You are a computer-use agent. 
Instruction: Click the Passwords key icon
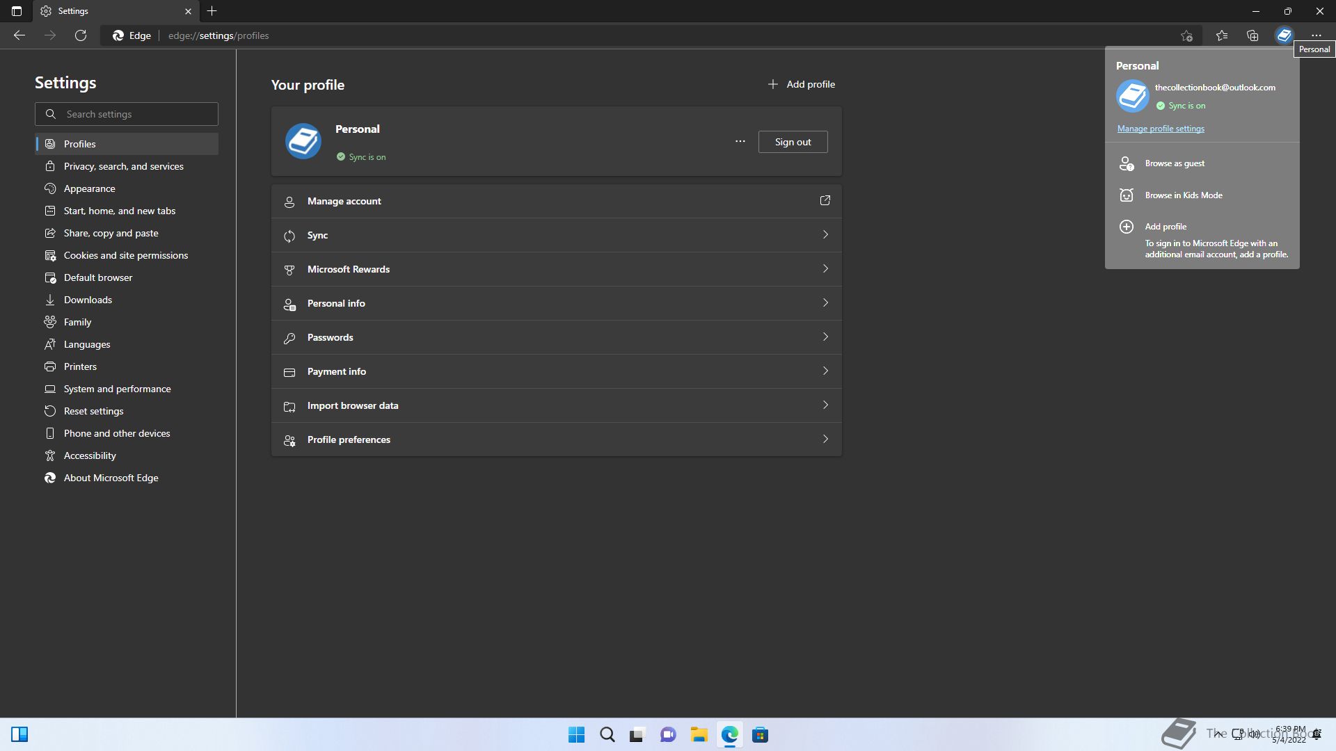(x=289, y=339)
